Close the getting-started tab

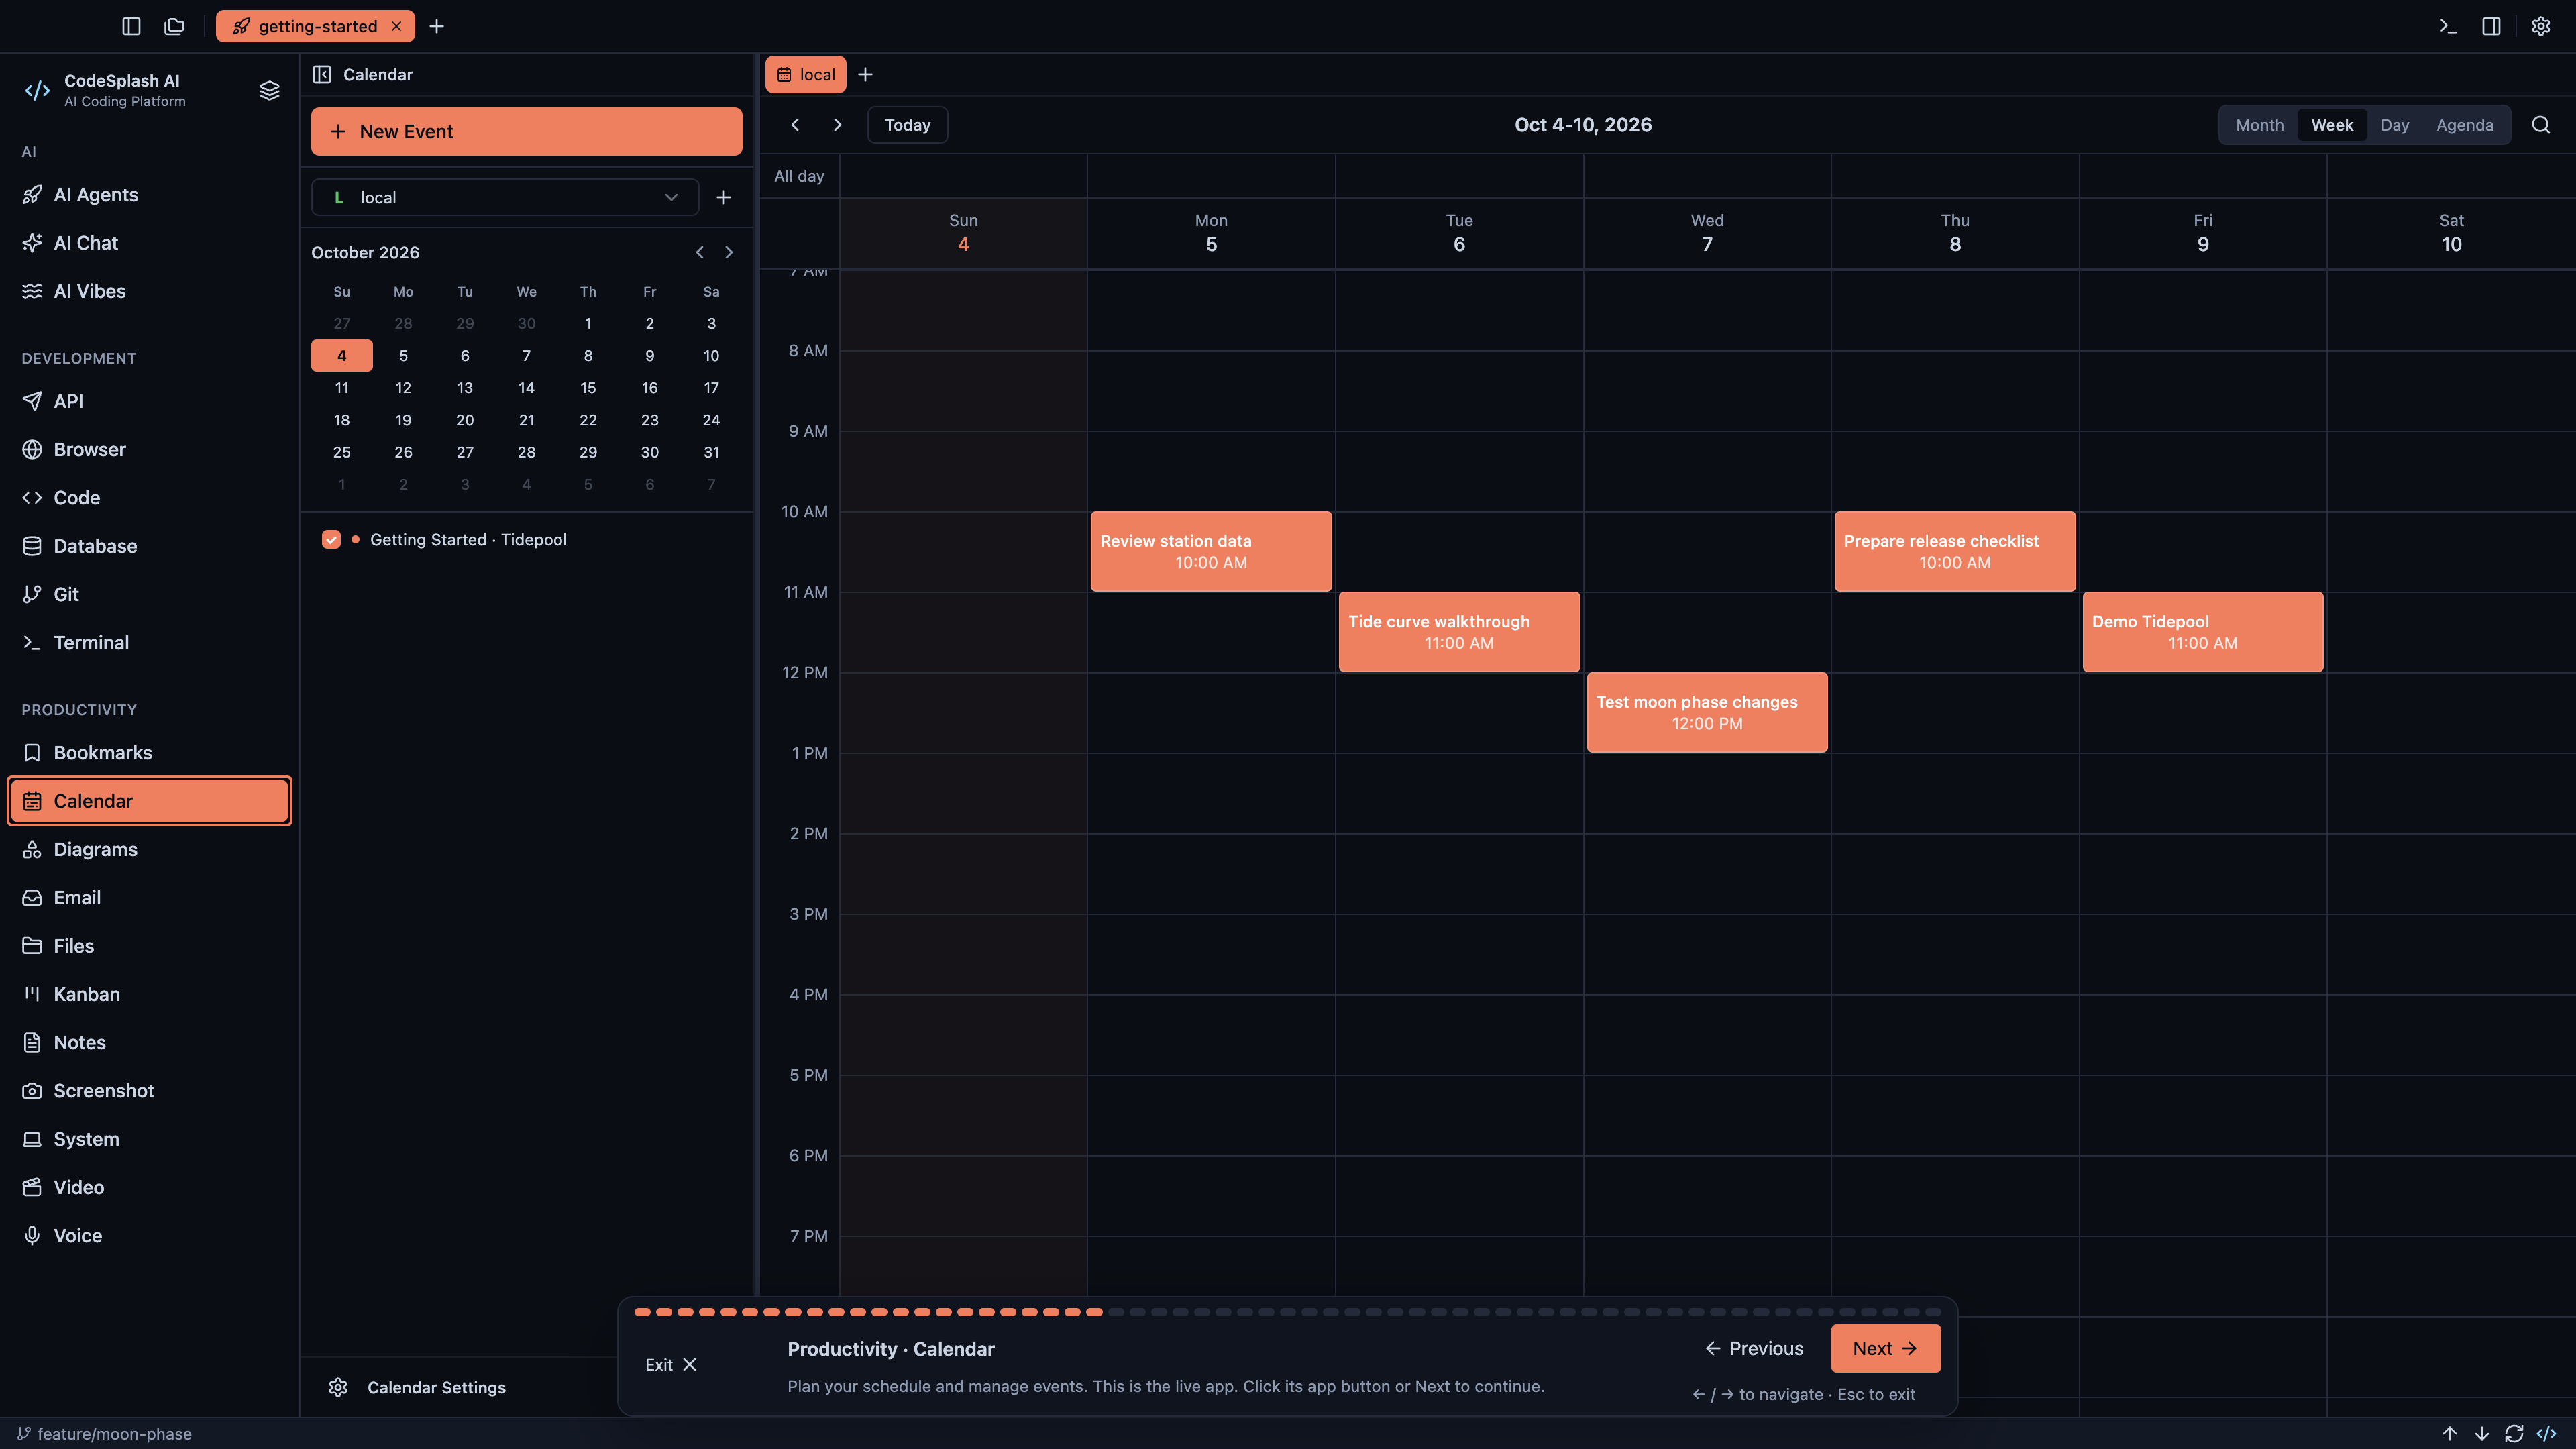click(397, 26)
